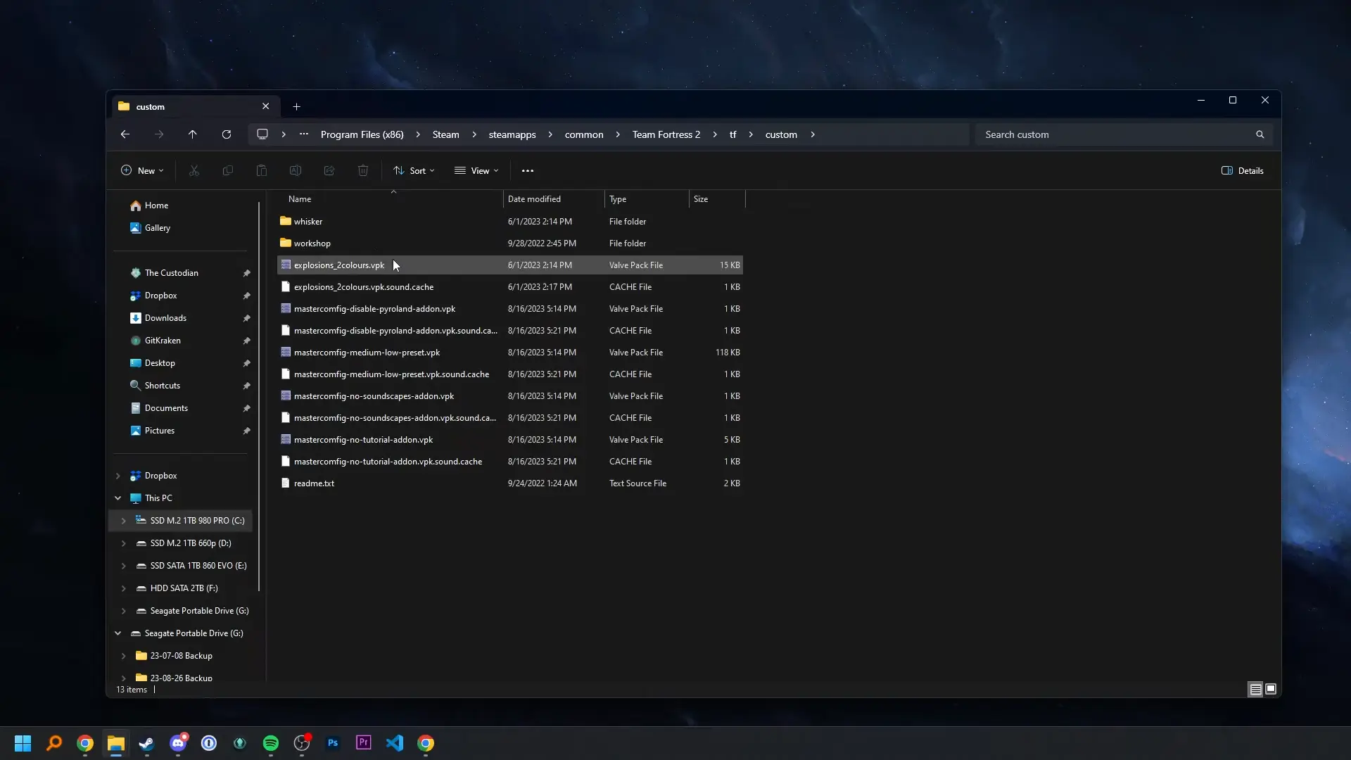The width and height of the screenshot is (1351, 760).
Task: Select the workshop folder
Action: [x=510, y=243]
